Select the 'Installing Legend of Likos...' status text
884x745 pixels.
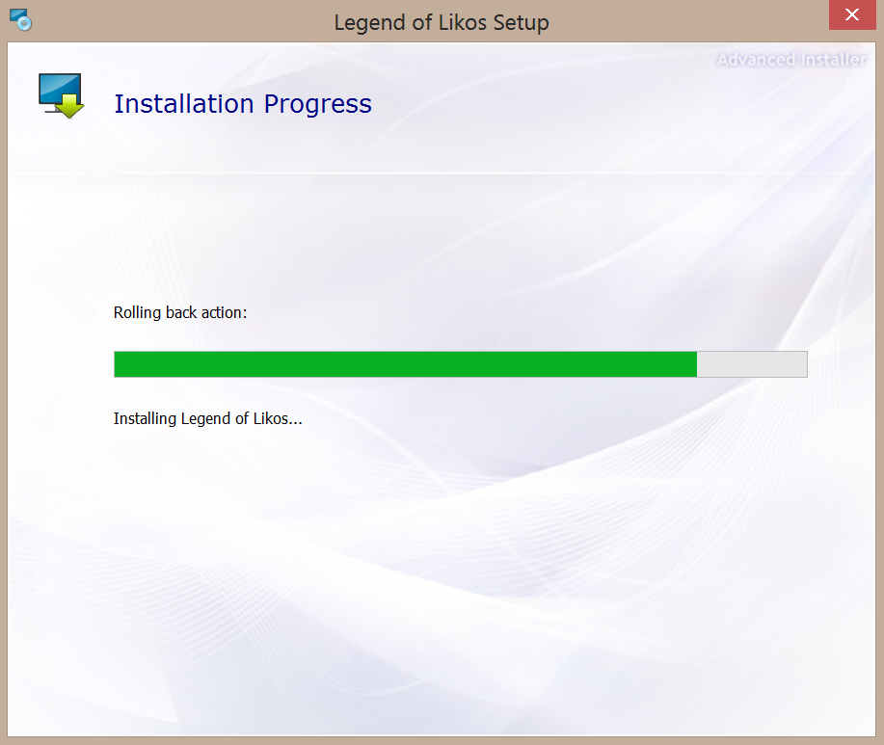pos(207,418)
